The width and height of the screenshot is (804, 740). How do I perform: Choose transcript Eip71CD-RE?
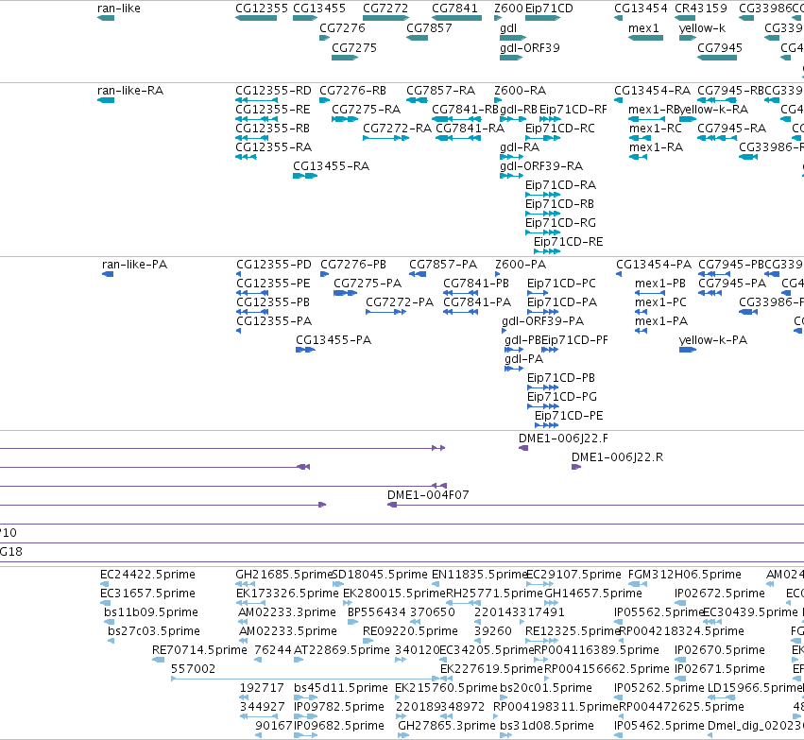pyautogui.click(x=547, y=251)
